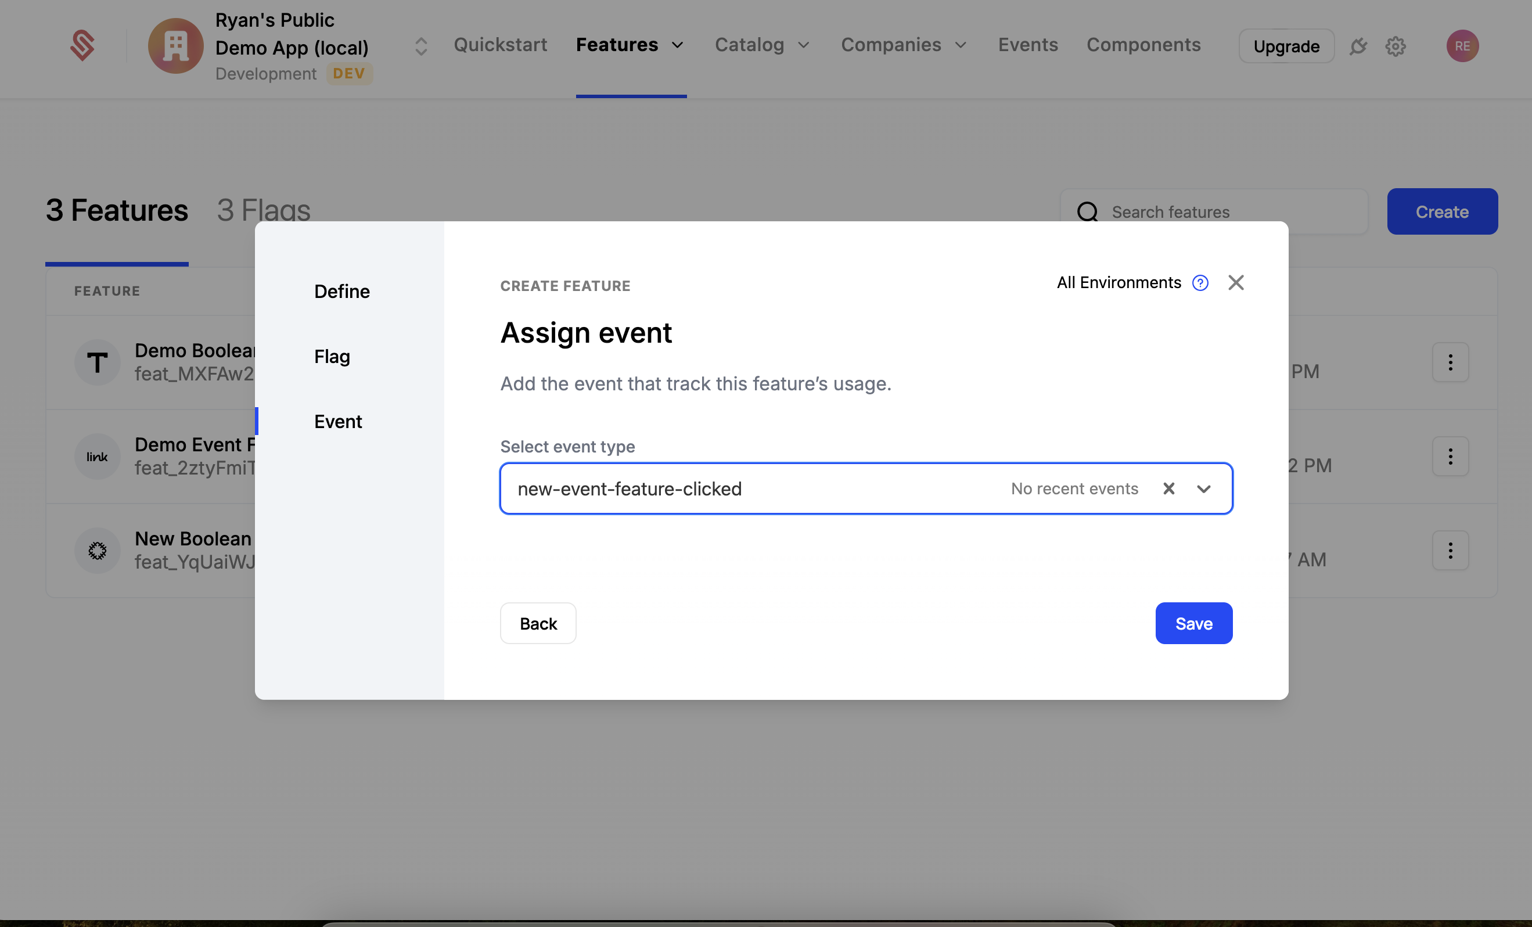The image size is (1532, 927).
Task: Open the notifications bell icon
Action: click(1358, 45)
